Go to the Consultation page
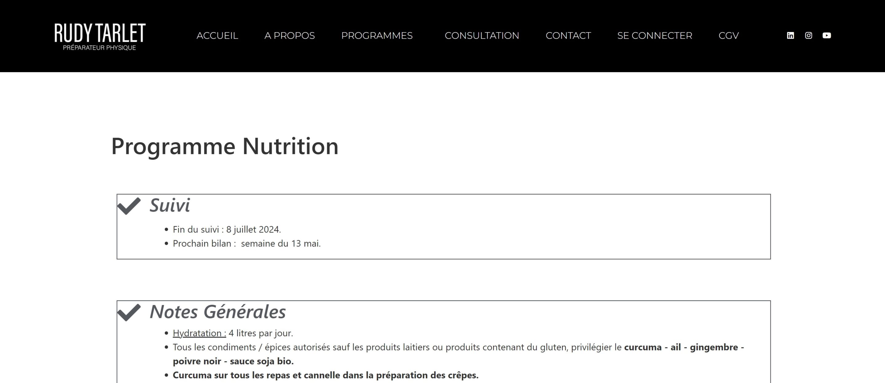 (482, 35)
